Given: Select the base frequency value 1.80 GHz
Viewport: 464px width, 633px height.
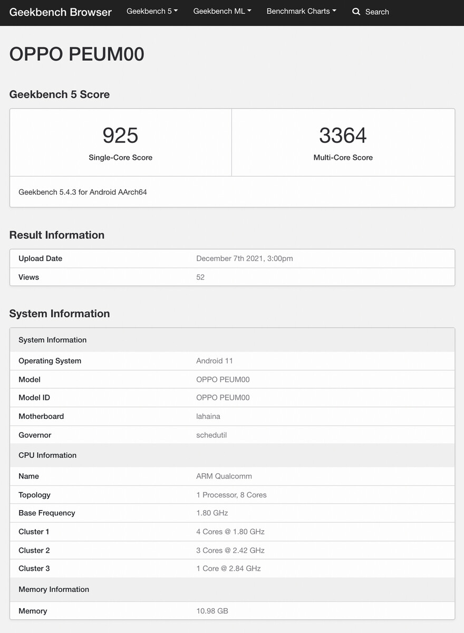Looking at the screenshot, I should point(212,513).
